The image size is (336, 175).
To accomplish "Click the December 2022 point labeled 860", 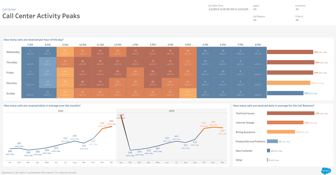I will pyautogui.click(x=112, y=126).
